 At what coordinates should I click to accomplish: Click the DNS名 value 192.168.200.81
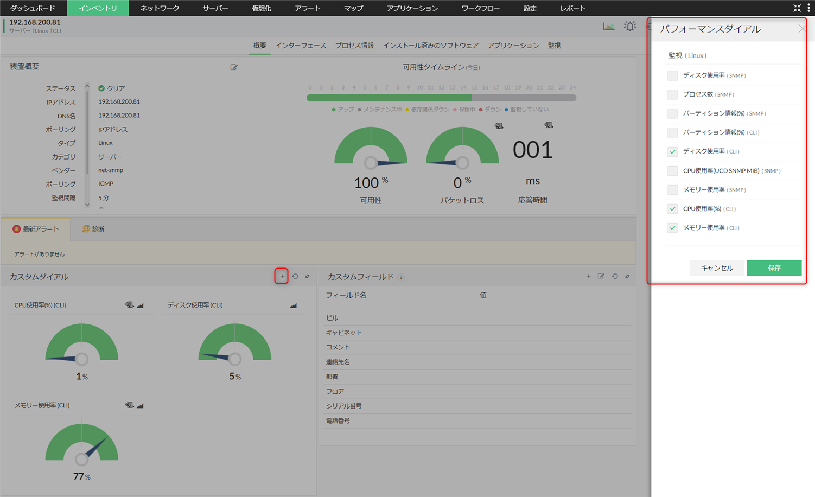[x=119, y=116]
